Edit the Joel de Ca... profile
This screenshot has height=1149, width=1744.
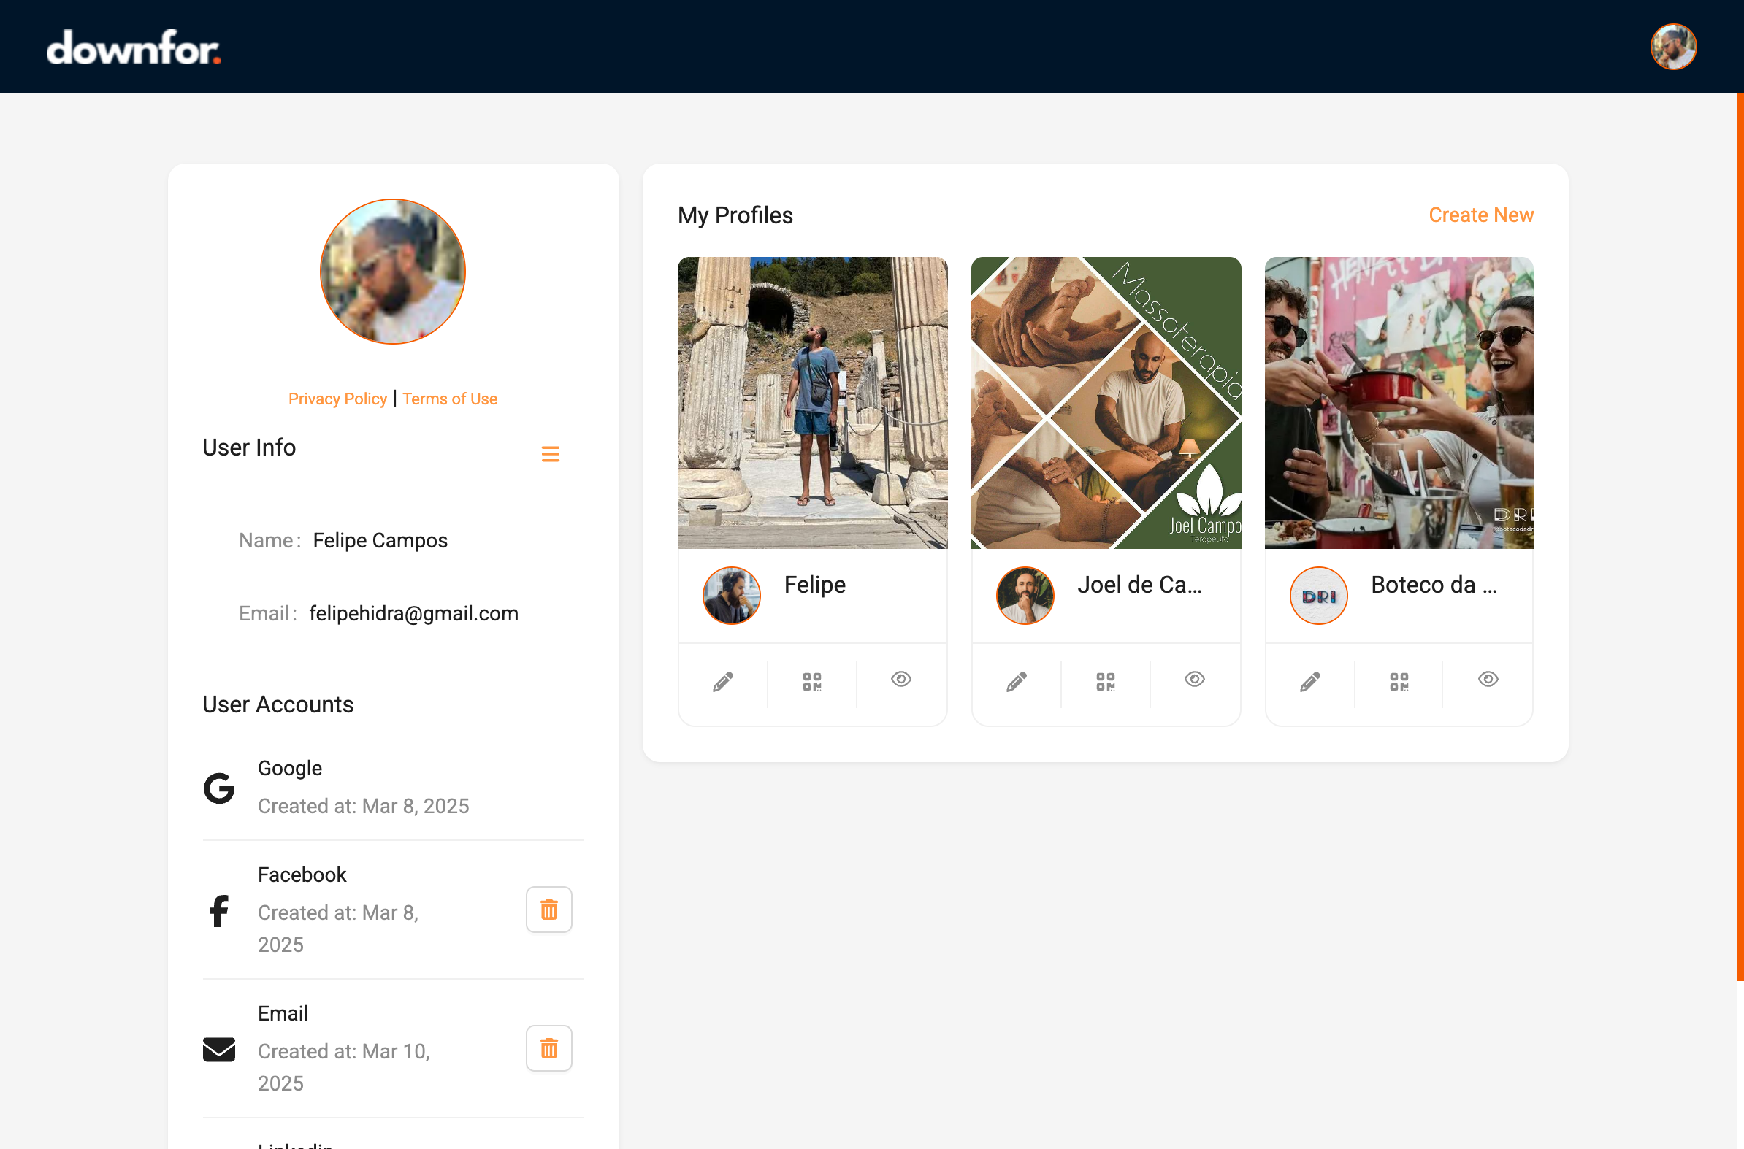click(x=1016, y=682)
